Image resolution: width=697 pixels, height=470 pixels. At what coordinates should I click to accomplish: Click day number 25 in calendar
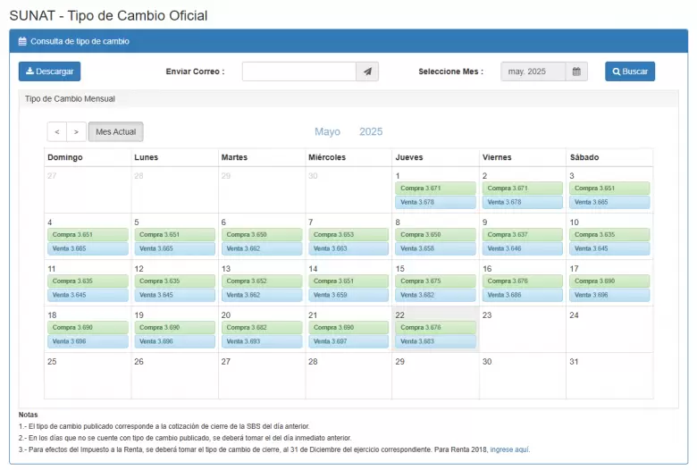point(52,362)
